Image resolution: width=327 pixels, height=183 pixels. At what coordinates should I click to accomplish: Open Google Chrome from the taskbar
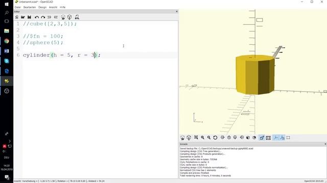(x=7, y=41)
